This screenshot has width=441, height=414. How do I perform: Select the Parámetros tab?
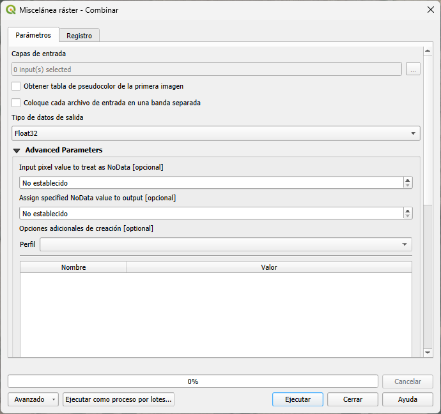33,35
